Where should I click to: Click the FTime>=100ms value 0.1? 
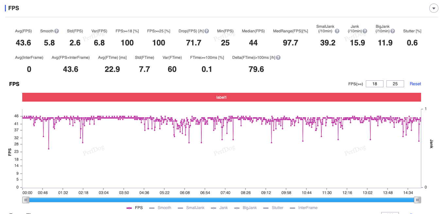coord(207,69)
